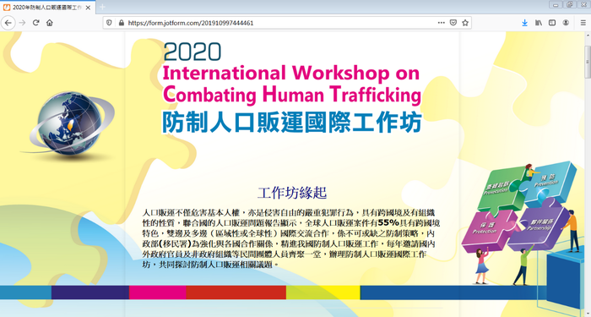Click the vertical scrollbar thumb
The height and width of the screenshot is (317, 591).
[x=588, y=62]
